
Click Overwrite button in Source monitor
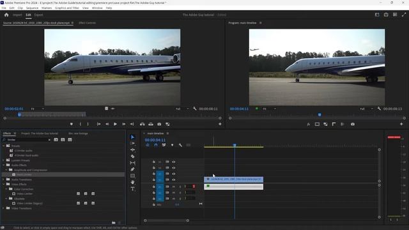pyautogui.click(x=151, y=124)
